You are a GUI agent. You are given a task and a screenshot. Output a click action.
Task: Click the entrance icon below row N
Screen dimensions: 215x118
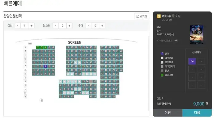41,100
